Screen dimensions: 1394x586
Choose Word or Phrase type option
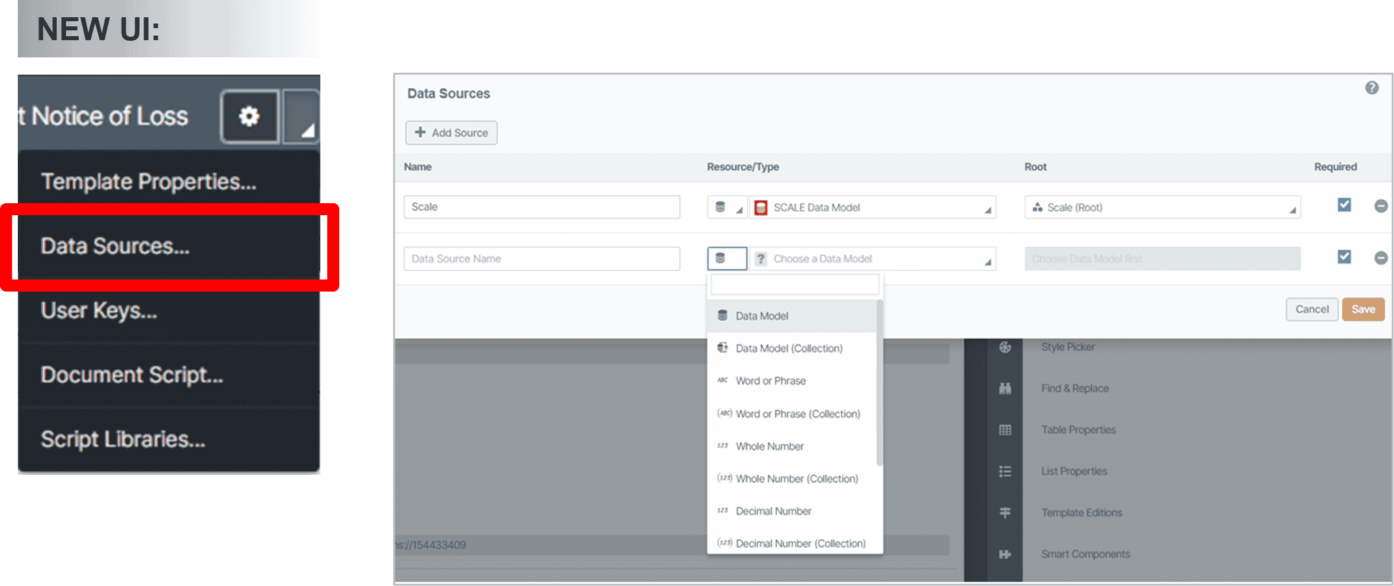tap(792, 381)
